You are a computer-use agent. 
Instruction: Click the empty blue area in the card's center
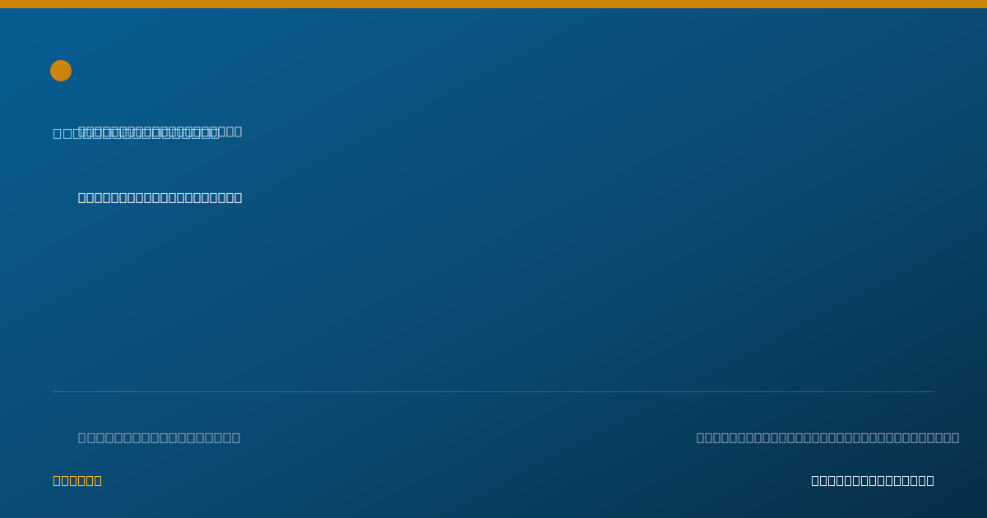(493, 296)
